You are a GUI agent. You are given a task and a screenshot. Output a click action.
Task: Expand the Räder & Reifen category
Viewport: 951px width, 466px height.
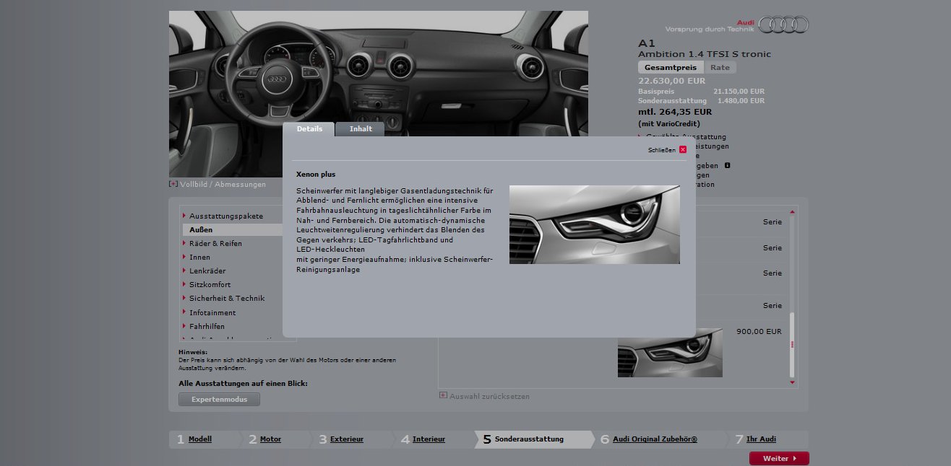point(215,243)
